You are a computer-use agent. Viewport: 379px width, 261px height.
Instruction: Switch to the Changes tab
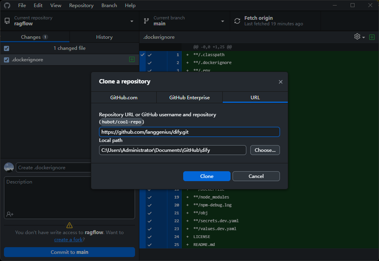(35, 37)
